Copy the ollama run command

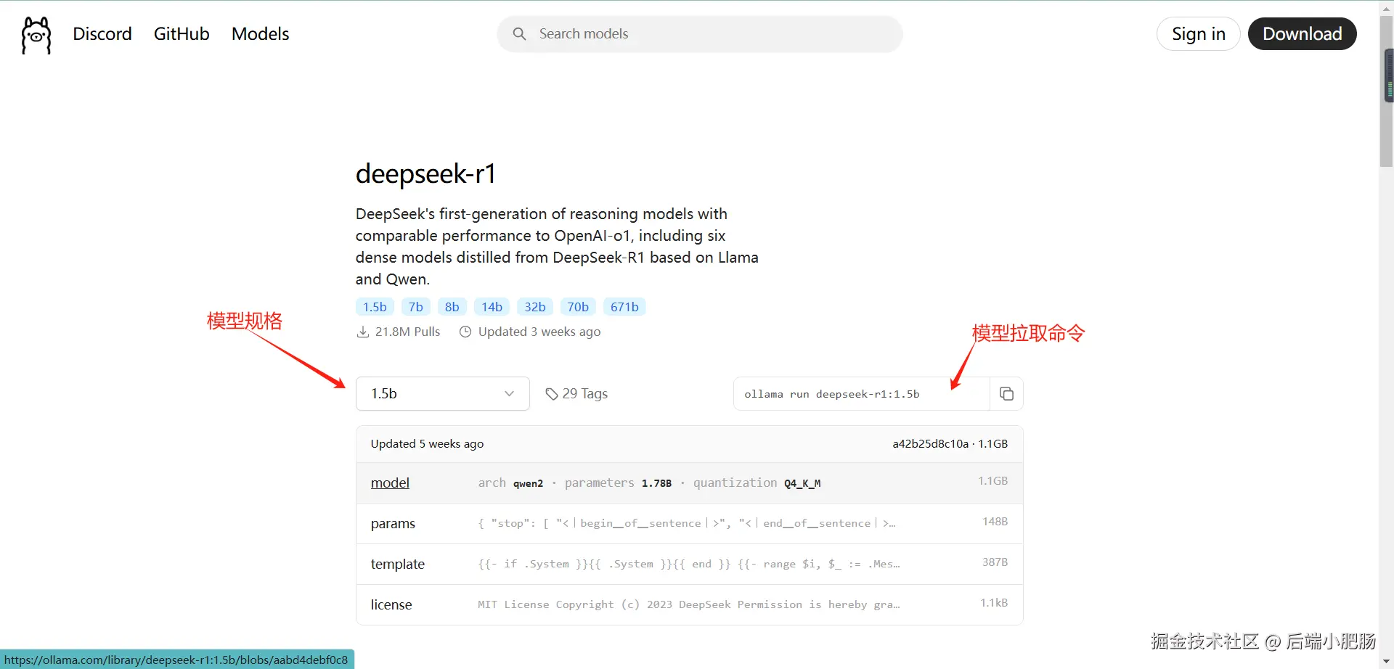[x=1006, y=394]
